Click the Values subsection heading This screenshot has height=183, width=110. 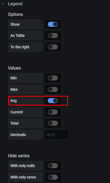14,68
